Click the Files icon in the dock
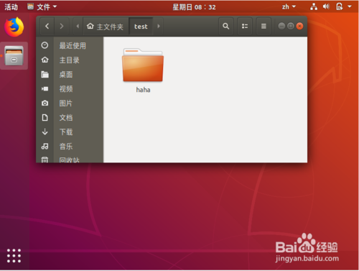This screenshot has width=359, height=271. click(x=14, y=55)
